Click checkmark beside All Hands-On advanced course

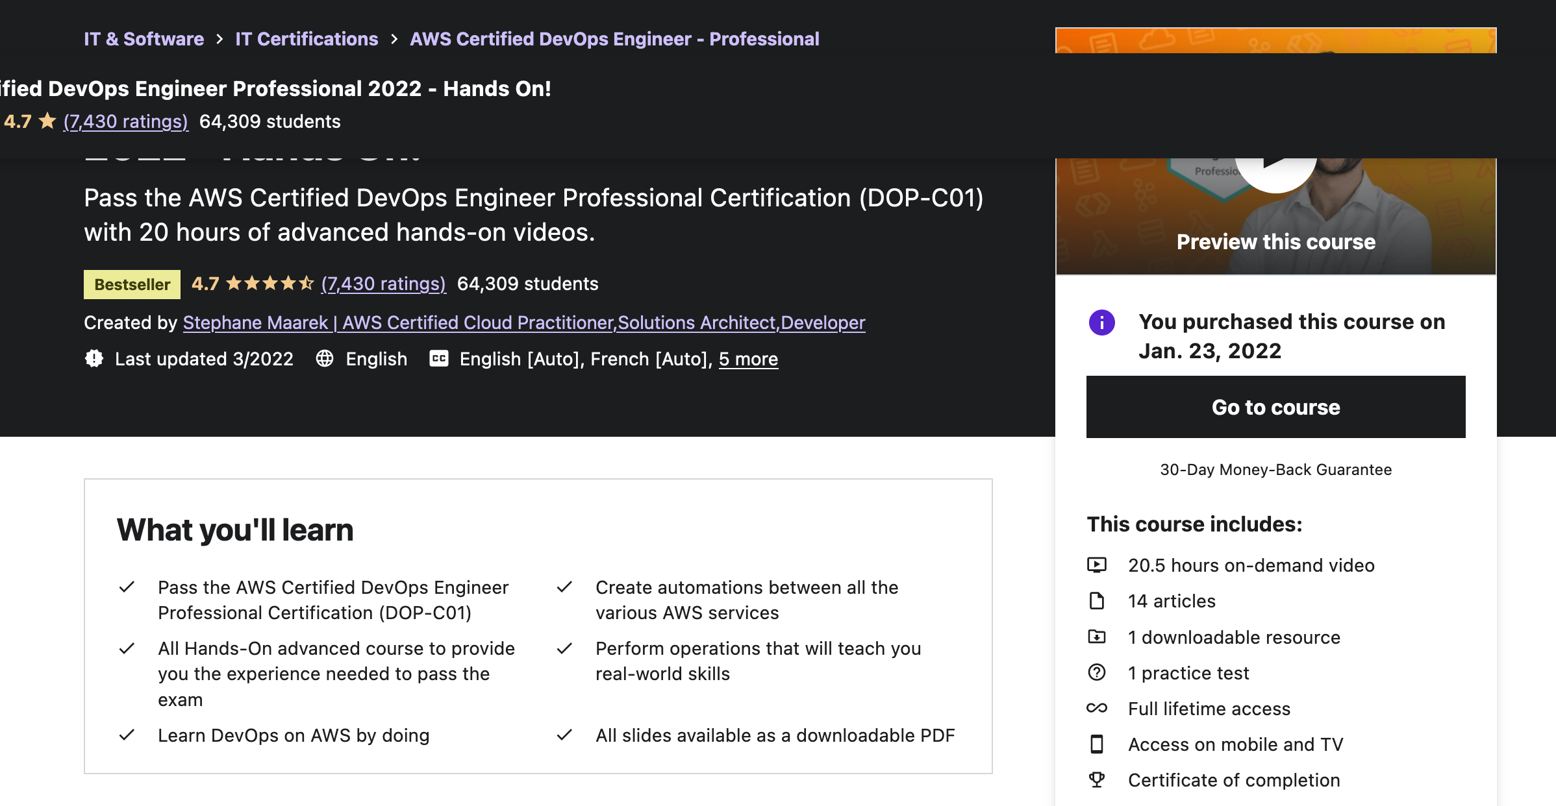(127, 648)
